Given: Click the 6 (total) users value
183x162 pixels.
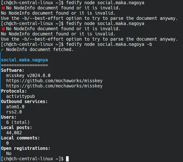Looking at the screenshot, I should [x=18, y=122].
